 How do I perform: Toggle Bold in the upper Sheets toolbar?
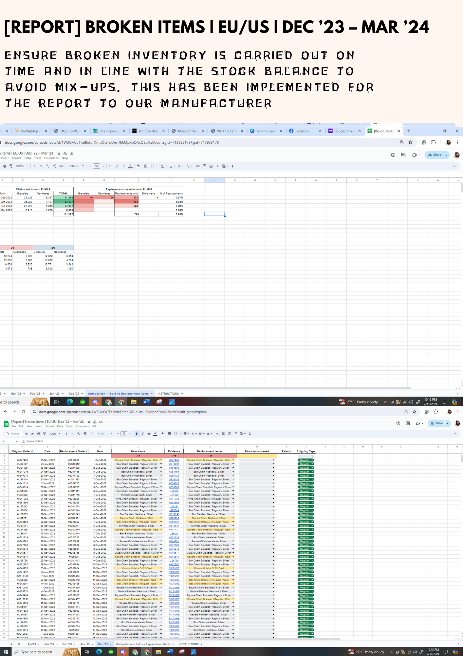tap(110, 166)
